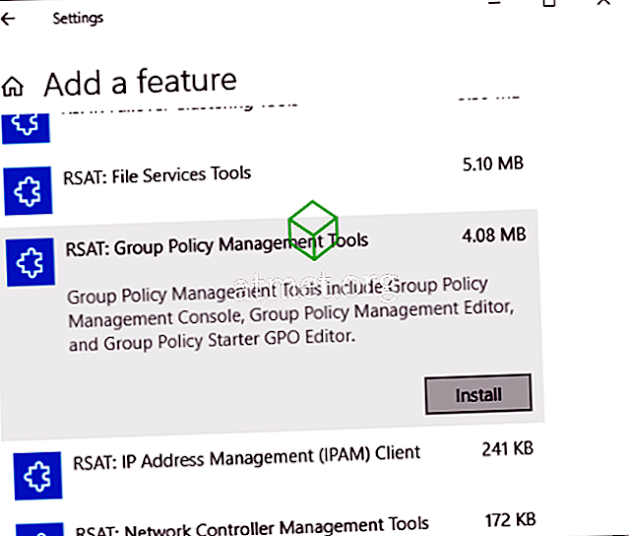Select RSAT: Network Controller Management Tools
629x536 pixels.
[x=252, y=526]
